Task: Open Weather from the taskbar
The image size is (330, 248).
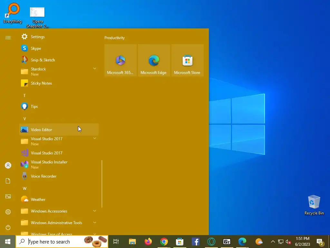Action: [259, 242]
